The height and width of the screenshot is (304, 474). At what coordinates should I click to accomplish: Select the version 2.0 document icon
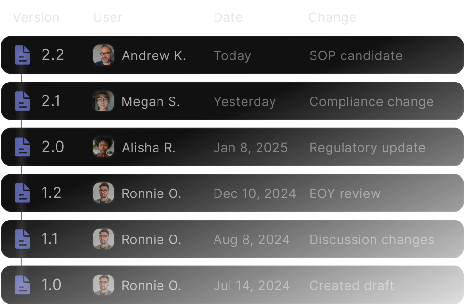point(23,147)
